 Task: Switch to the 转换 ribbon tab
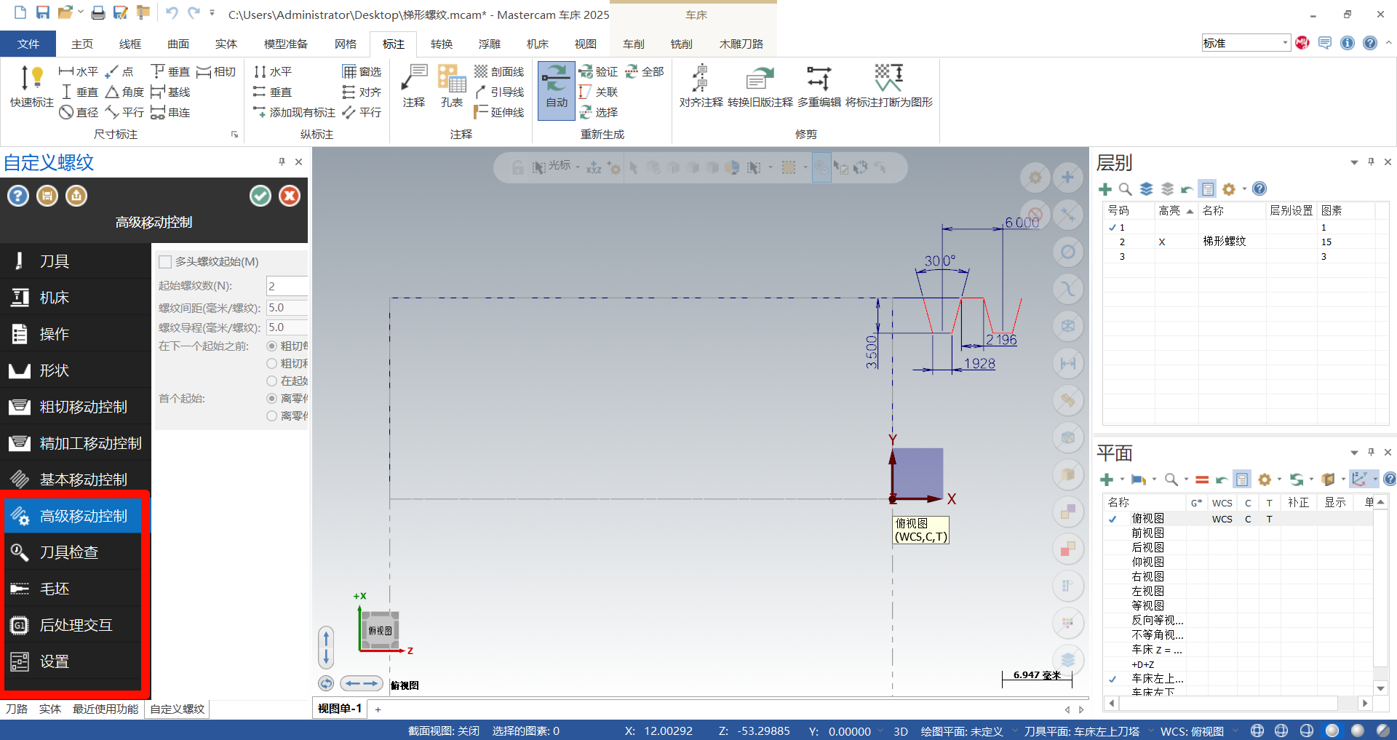coord(441,44)
